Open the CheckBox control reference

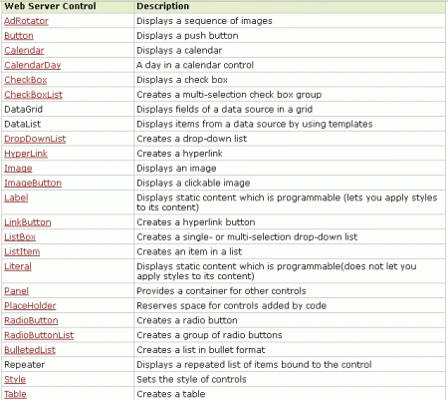click(x=26, y=80)
